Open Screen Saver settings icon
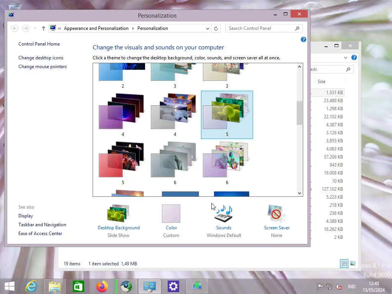The width and height of the screenshot is (392, 294). tap(276, 214)
